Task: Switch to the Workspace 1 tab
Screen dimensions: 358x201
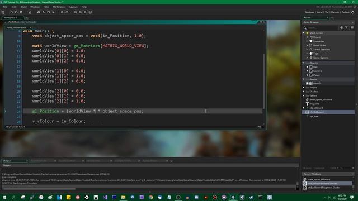Action: pyautogui.click(x=12, y=18)
